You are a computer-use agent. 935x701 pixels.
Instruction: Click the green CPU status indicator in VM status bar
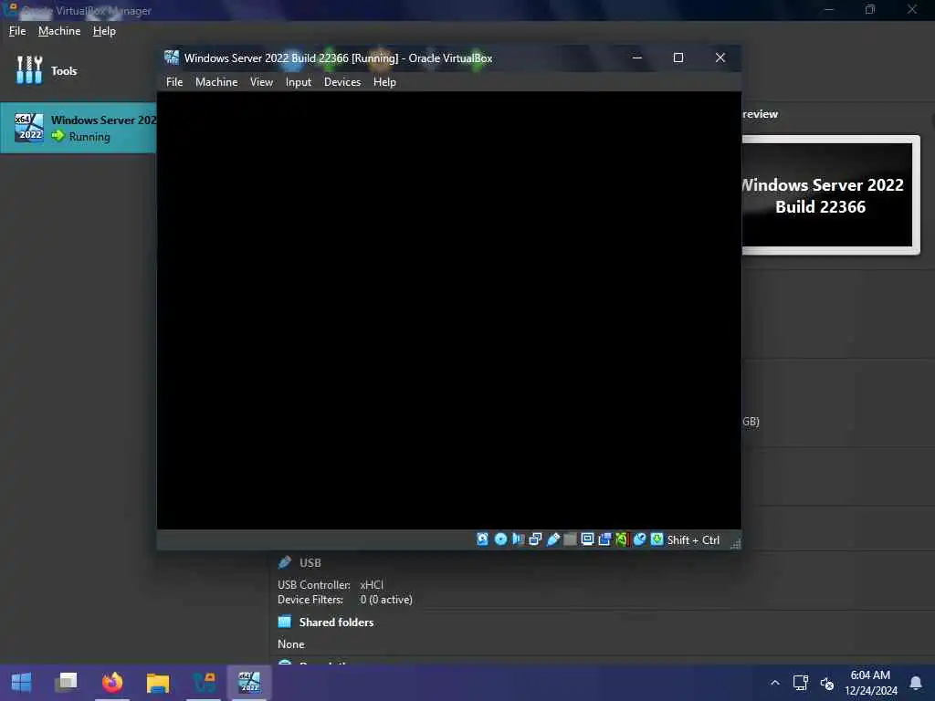(622, 539)
